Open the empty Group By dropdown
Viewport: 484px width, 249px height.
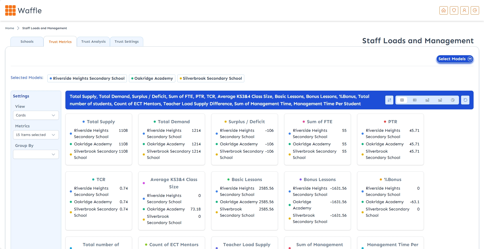click(36, 154)
